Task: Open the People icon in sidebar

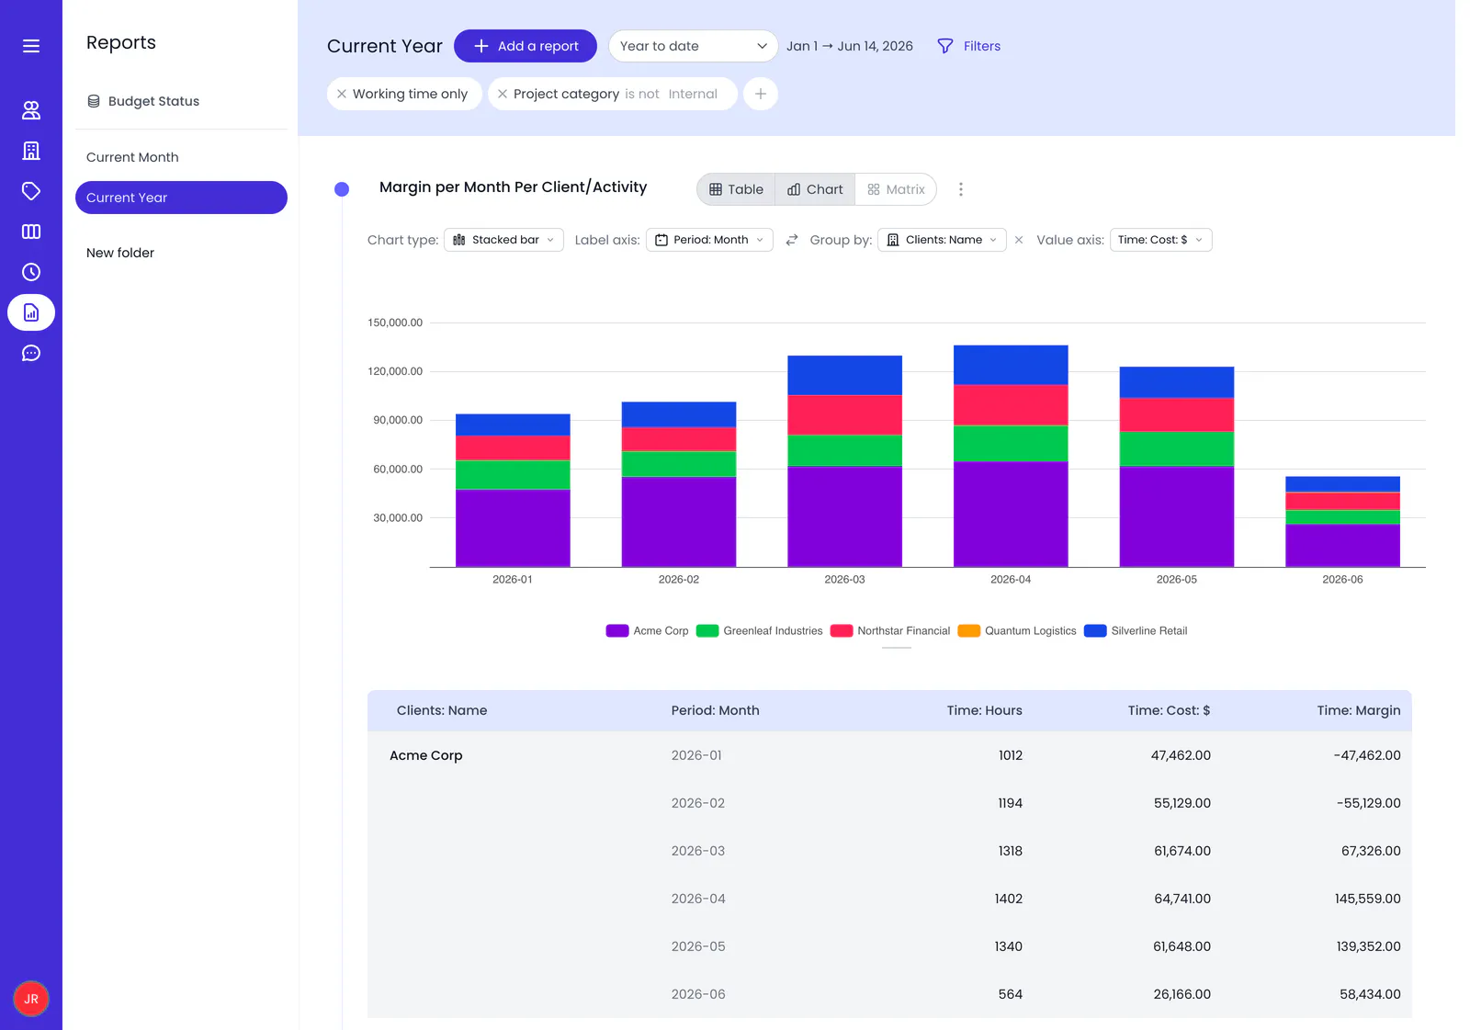Action: pyautogui.click(x=31, y=110)
